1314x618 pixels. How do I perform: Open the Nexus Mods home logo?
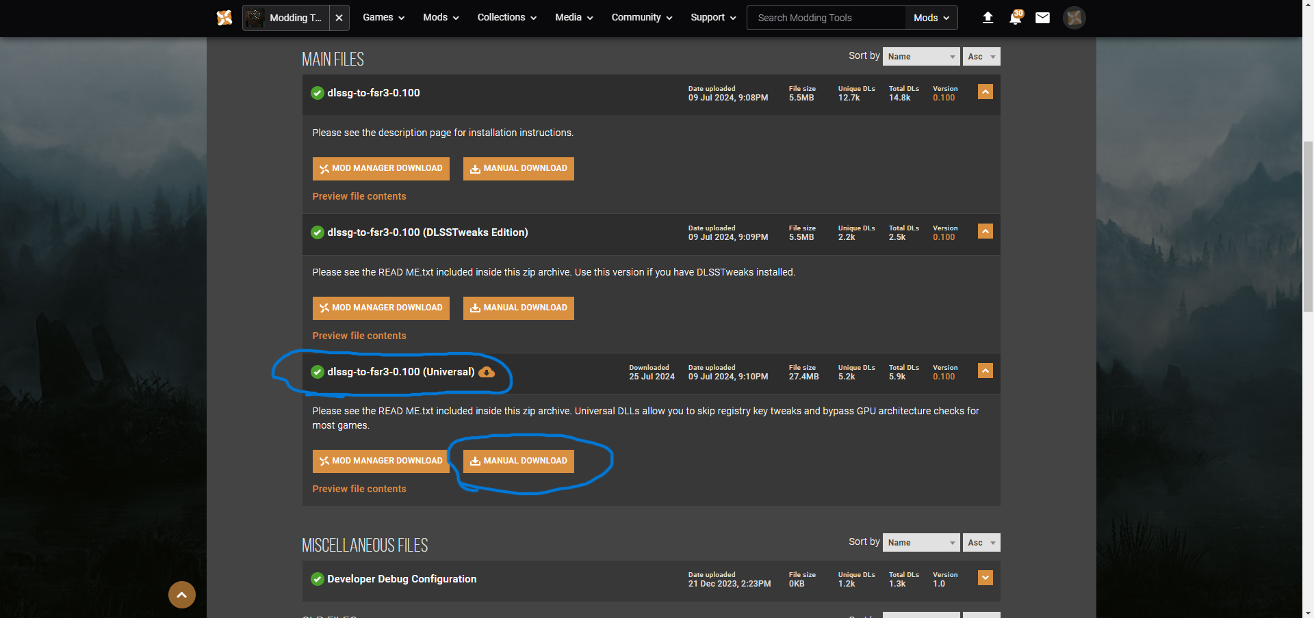224,18
